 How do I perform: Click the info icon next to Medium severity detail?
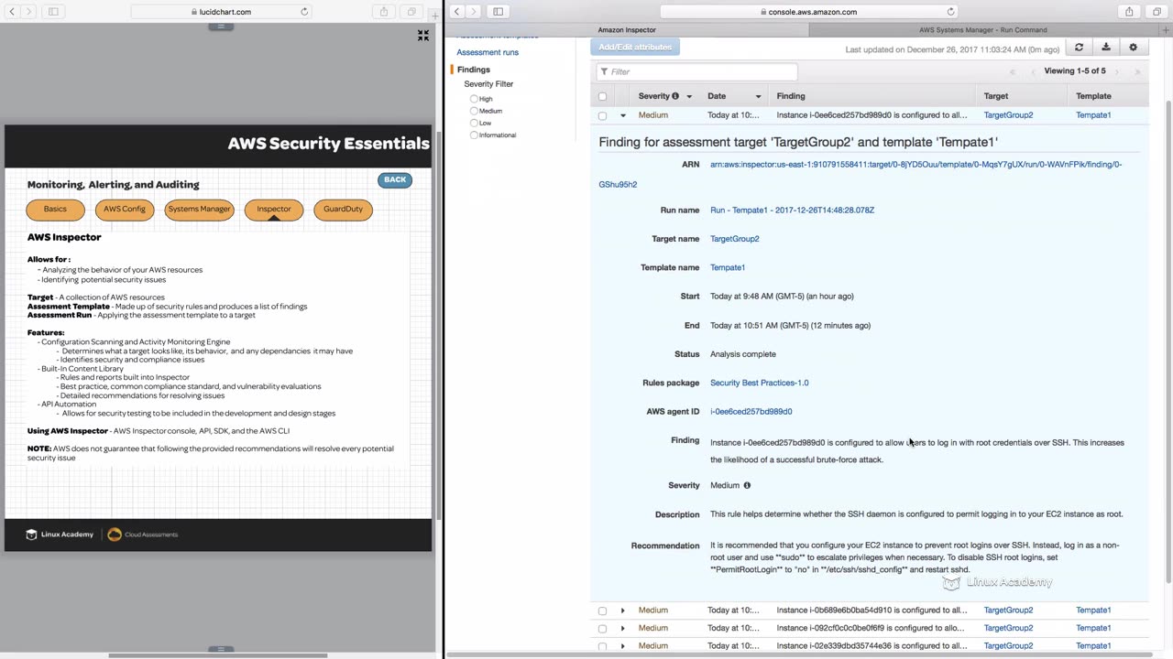[x=747, y=486]
